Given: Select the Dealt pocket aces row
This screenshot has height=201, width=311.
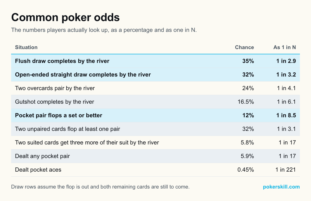Looking at the screenshot, I should pyautogui.click(x=155, y=170).
